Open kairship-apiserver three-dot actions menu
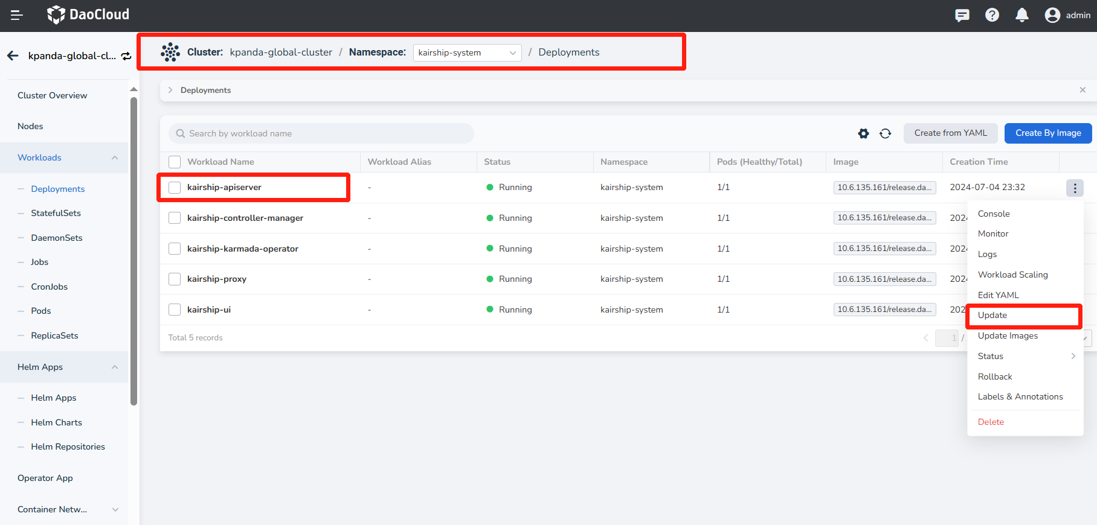1097x525 pixels. pos(1074,188)
